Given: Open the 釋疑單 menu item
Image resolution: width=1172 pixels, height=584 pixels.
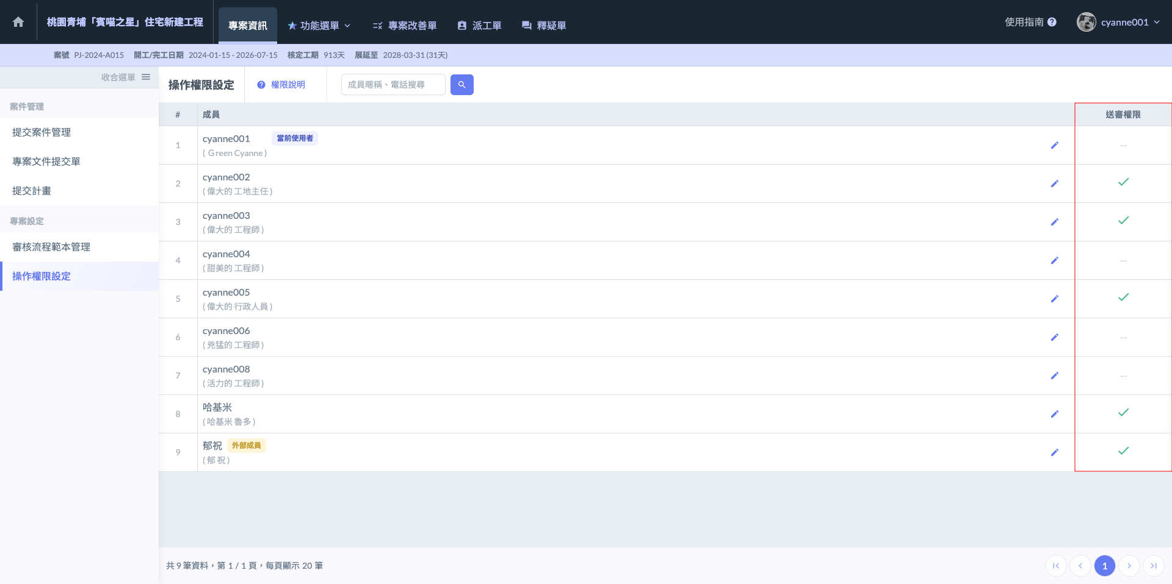Looking at the screenshot, I should pyautogui.click(x=544, y=26).
